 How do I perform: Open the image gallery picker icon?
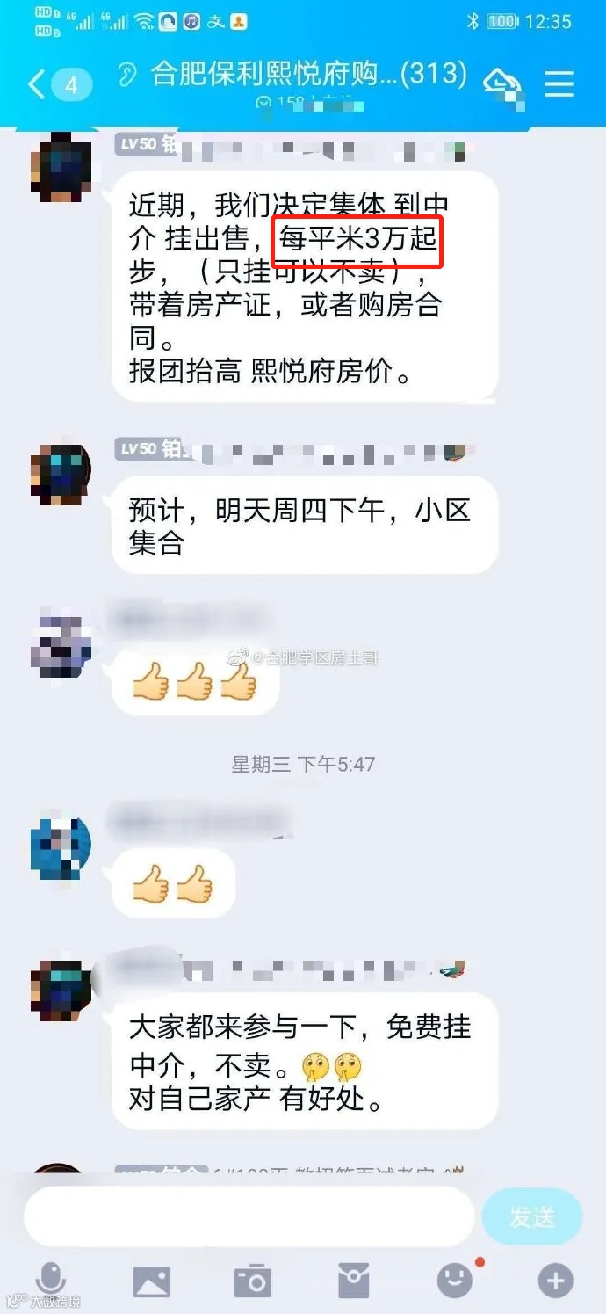click(x=152, y=1281)
